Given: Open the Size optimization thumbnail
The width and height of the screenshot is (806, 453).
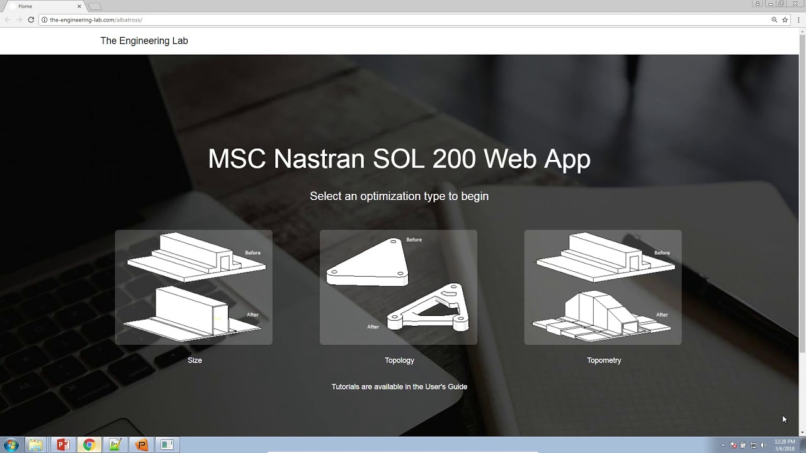Looking at the screenshot, I should pos(193,287).
